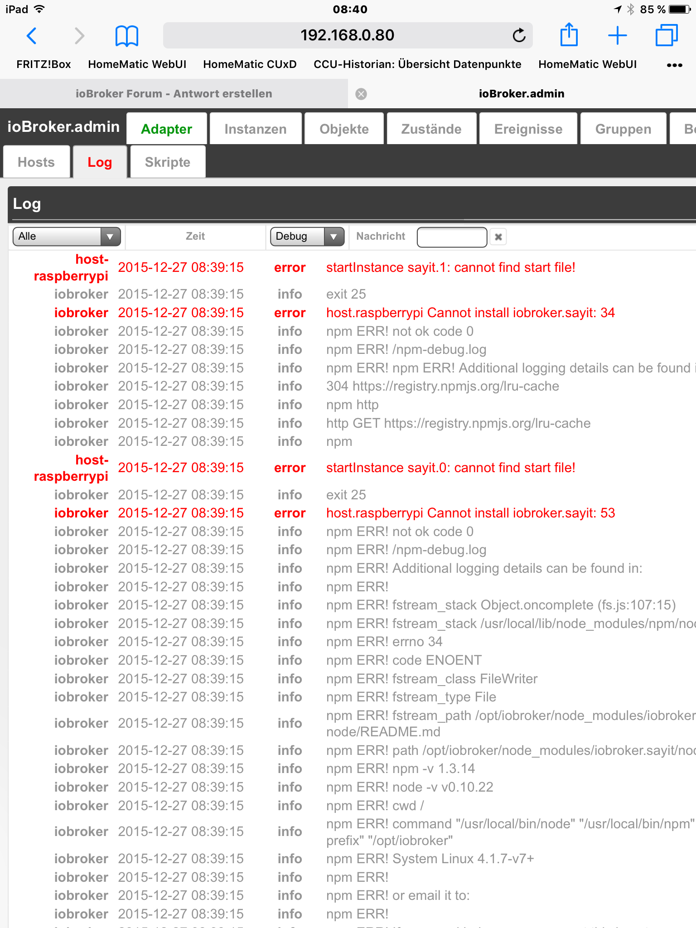Select the Instanzen tab
This screenshot has height=928, width=696.
click(x=256, y=129)
